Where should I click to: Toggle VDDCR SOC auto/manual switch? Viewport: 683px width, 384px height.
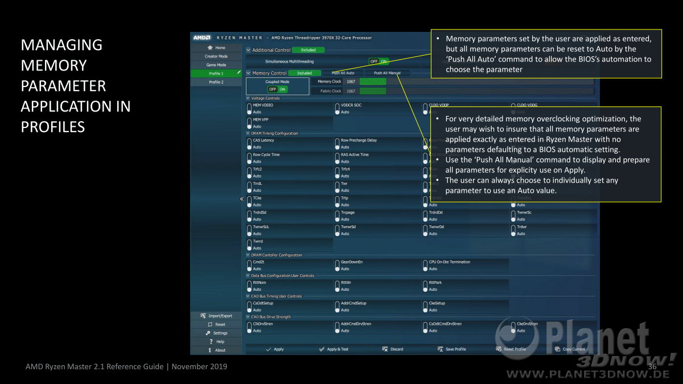click(x=338, y=108)
